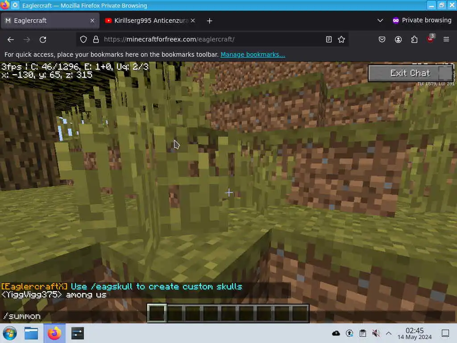
Task: Open cloud tray icon
Action: click(x=336, y=333)
